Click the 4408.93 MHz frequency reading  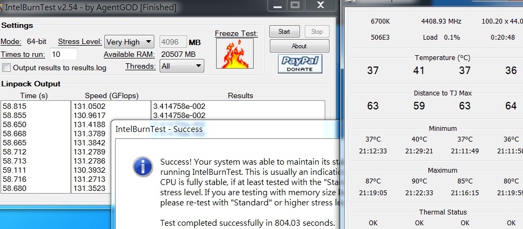click(x=441, y=21)
